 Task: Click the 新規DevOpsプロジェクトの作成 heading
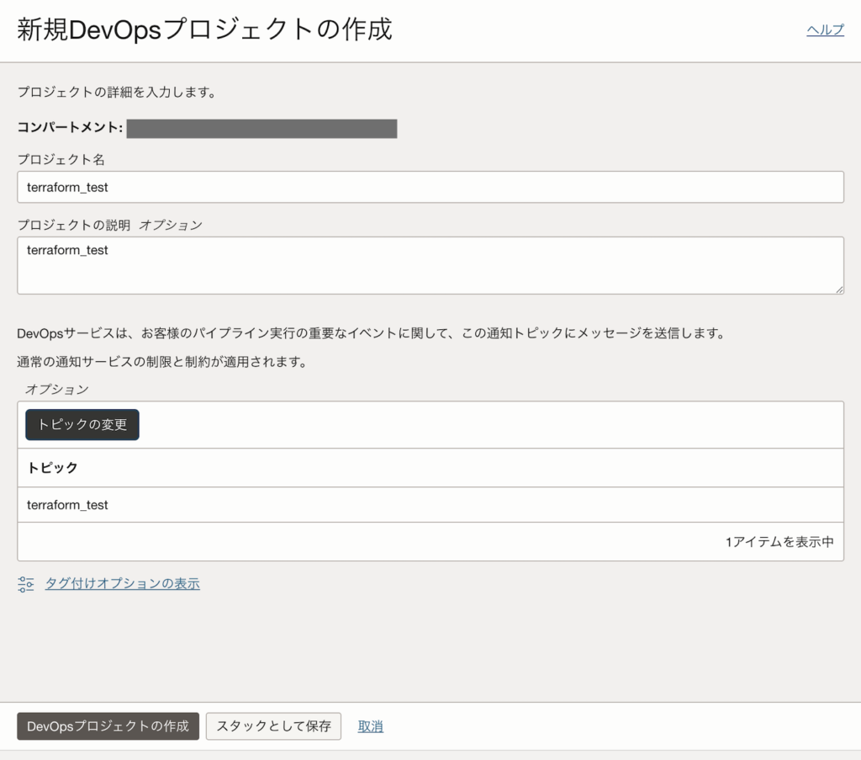point(204,30)
